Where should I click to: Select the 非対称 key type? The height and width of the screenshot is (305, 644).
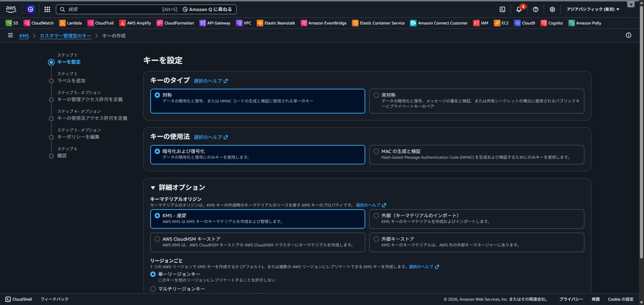pos(477,101)
